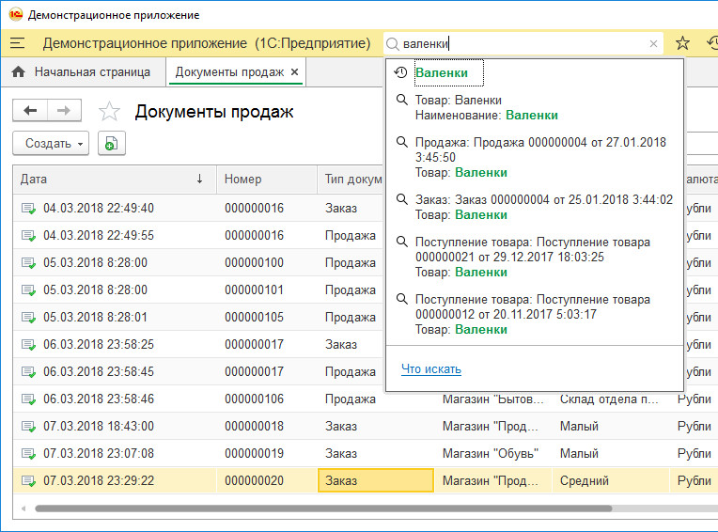Go back with the left arrow button
The height and width of the screenshot is (532, 718).
[x=30, y=111]
